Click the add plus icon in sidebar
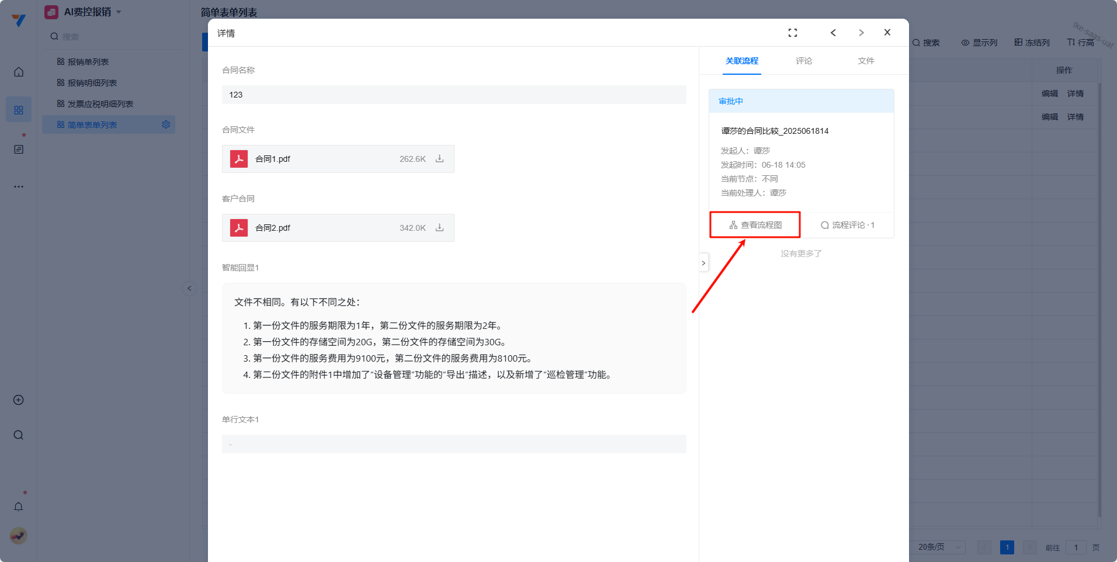Image resolution: width=1117 pixels, height=562 pixels. point(19,400)
